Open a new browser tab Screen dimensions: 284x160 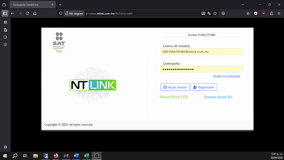click(60, 5)
